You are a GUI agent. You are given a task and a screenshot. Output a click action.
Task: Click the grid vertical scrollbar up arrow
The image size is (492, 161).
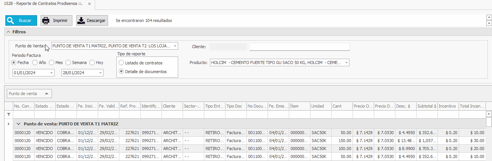pos(489,114)
